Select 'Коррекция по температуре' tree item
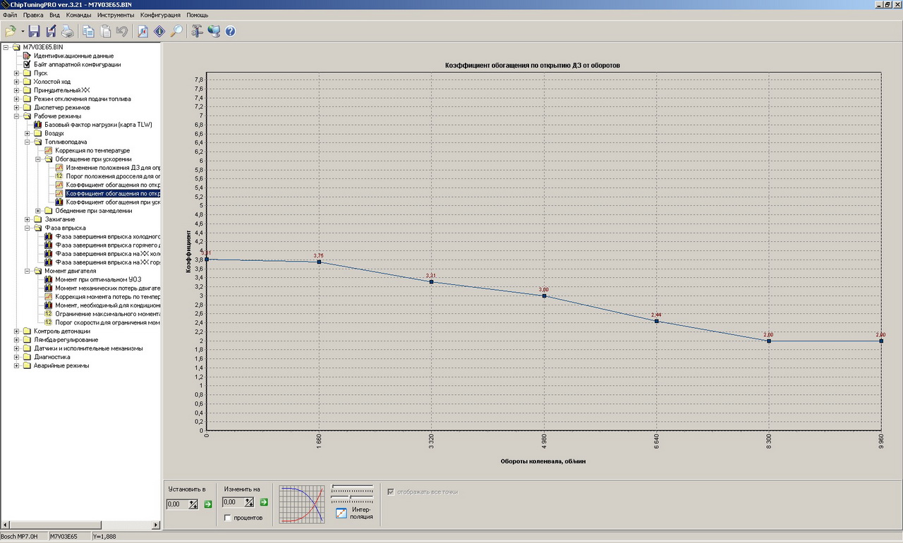Image resolution: width=903 pixels, height=543 pixels. pyautogui.click(x=92, y=150)
